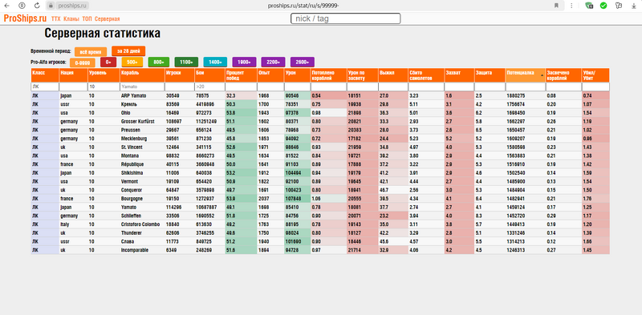Select the yellow 500+ Pro-Alfa filter
The image size is (642, 315).
point(132,63)
